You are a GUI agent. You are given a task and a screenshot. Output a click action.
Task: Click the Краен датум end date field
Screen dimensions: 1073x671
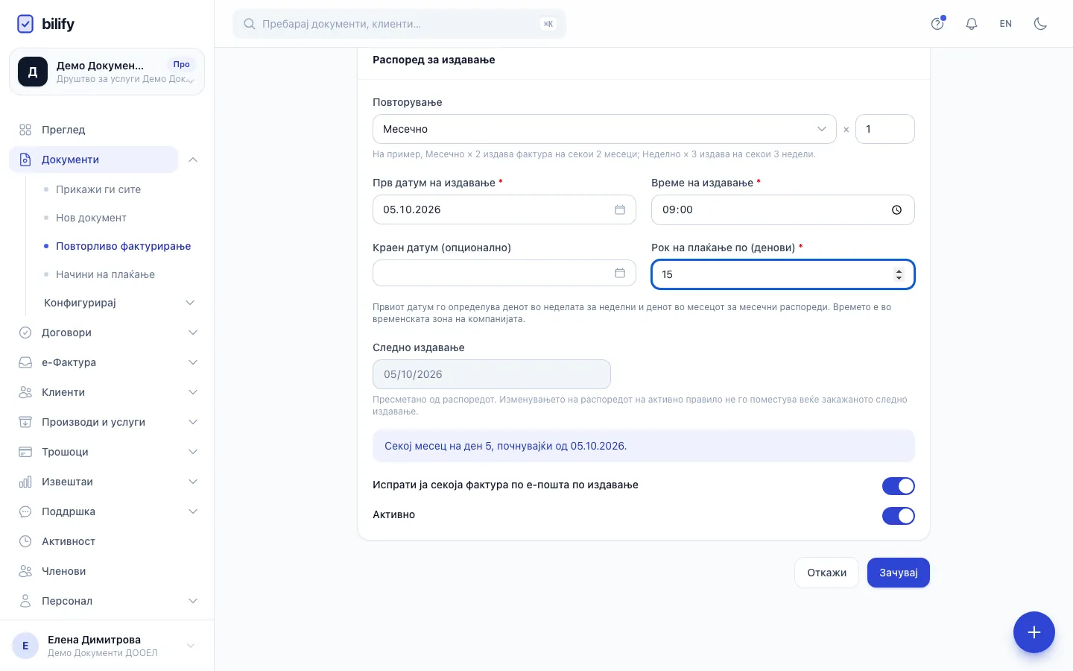coord(504,273)
